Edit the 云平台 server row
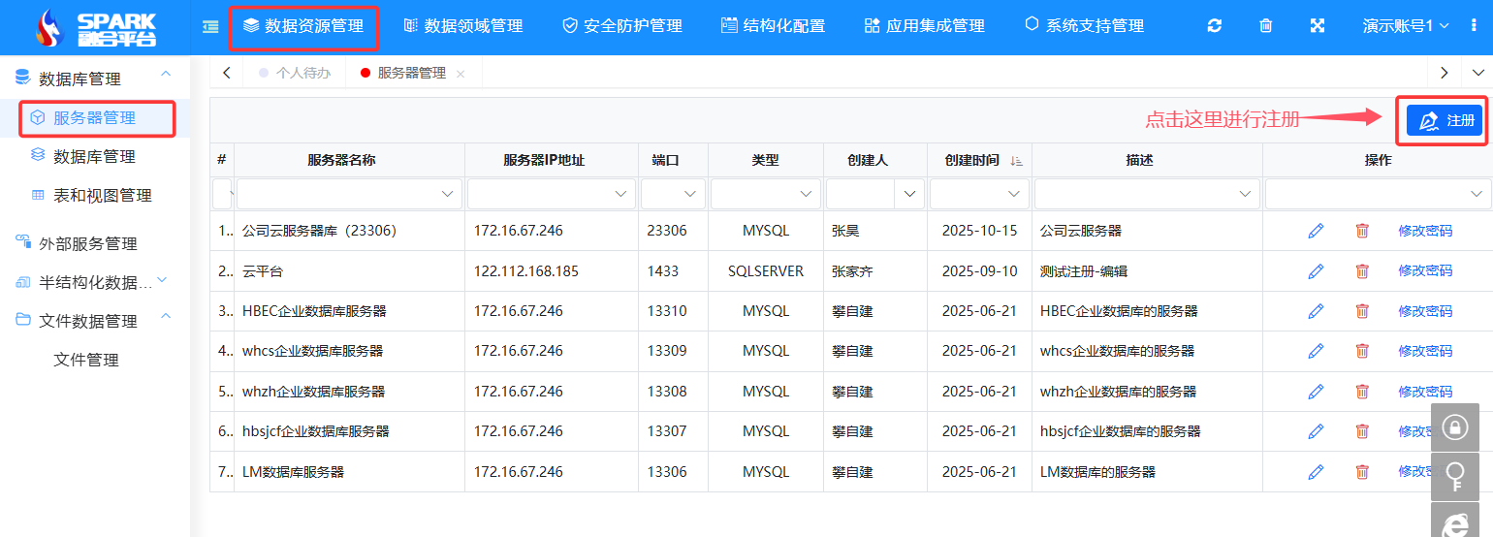This screenshot has height=537, width=1493. pyautogui.click(x=1316, y=271)
